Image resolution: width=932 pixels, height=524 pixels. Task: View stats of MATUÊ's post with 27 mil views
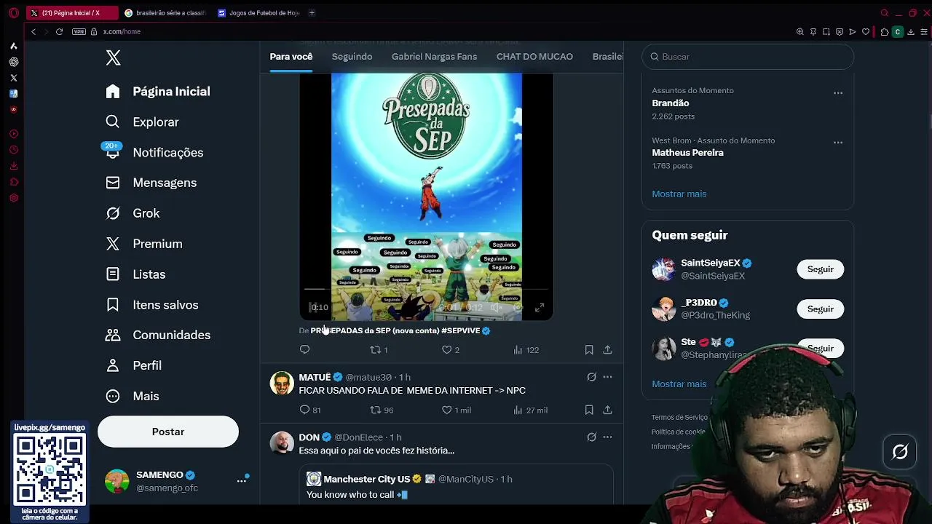[x=530, y=410]
